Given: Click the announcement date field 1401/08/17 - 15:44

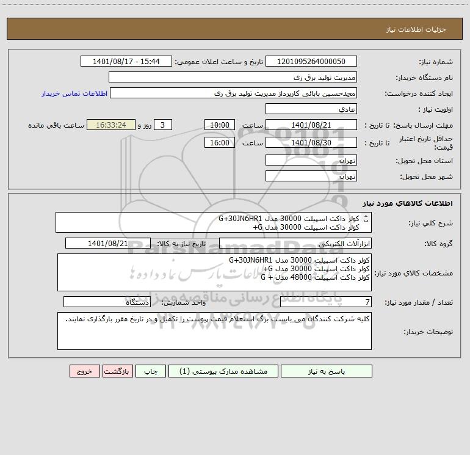Looking at the screenshot, I should 126,61.
